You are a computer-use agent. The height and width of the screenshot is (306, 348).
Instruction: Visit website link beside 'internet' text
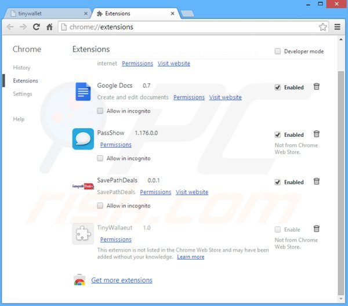174,64
